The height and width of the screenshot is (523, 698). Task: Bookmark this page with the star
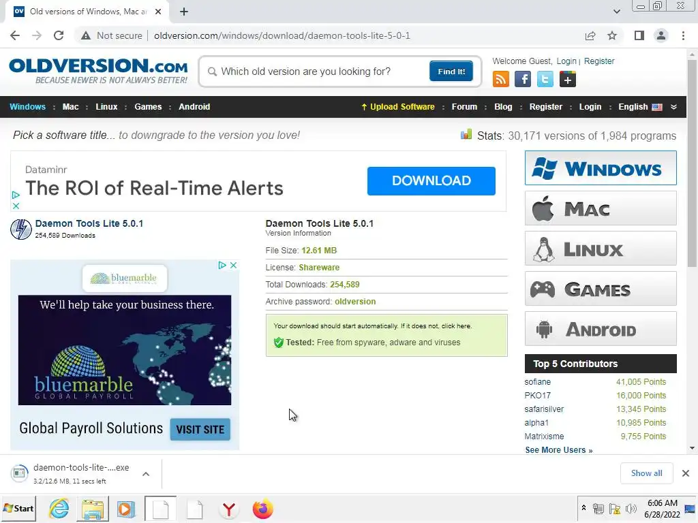(612, 35)
